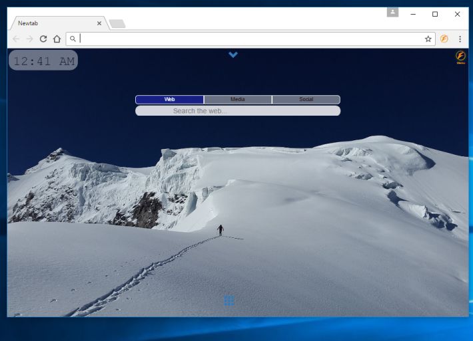The image size is (473, 341).
Task: Open the Home page icon
Action: coord(57,39)
